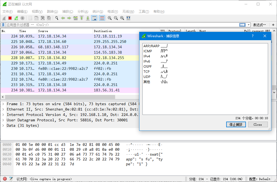Screen dimensions: 277x182
Task: Reload the capture file icon
Action: click(x=49, y=18)
